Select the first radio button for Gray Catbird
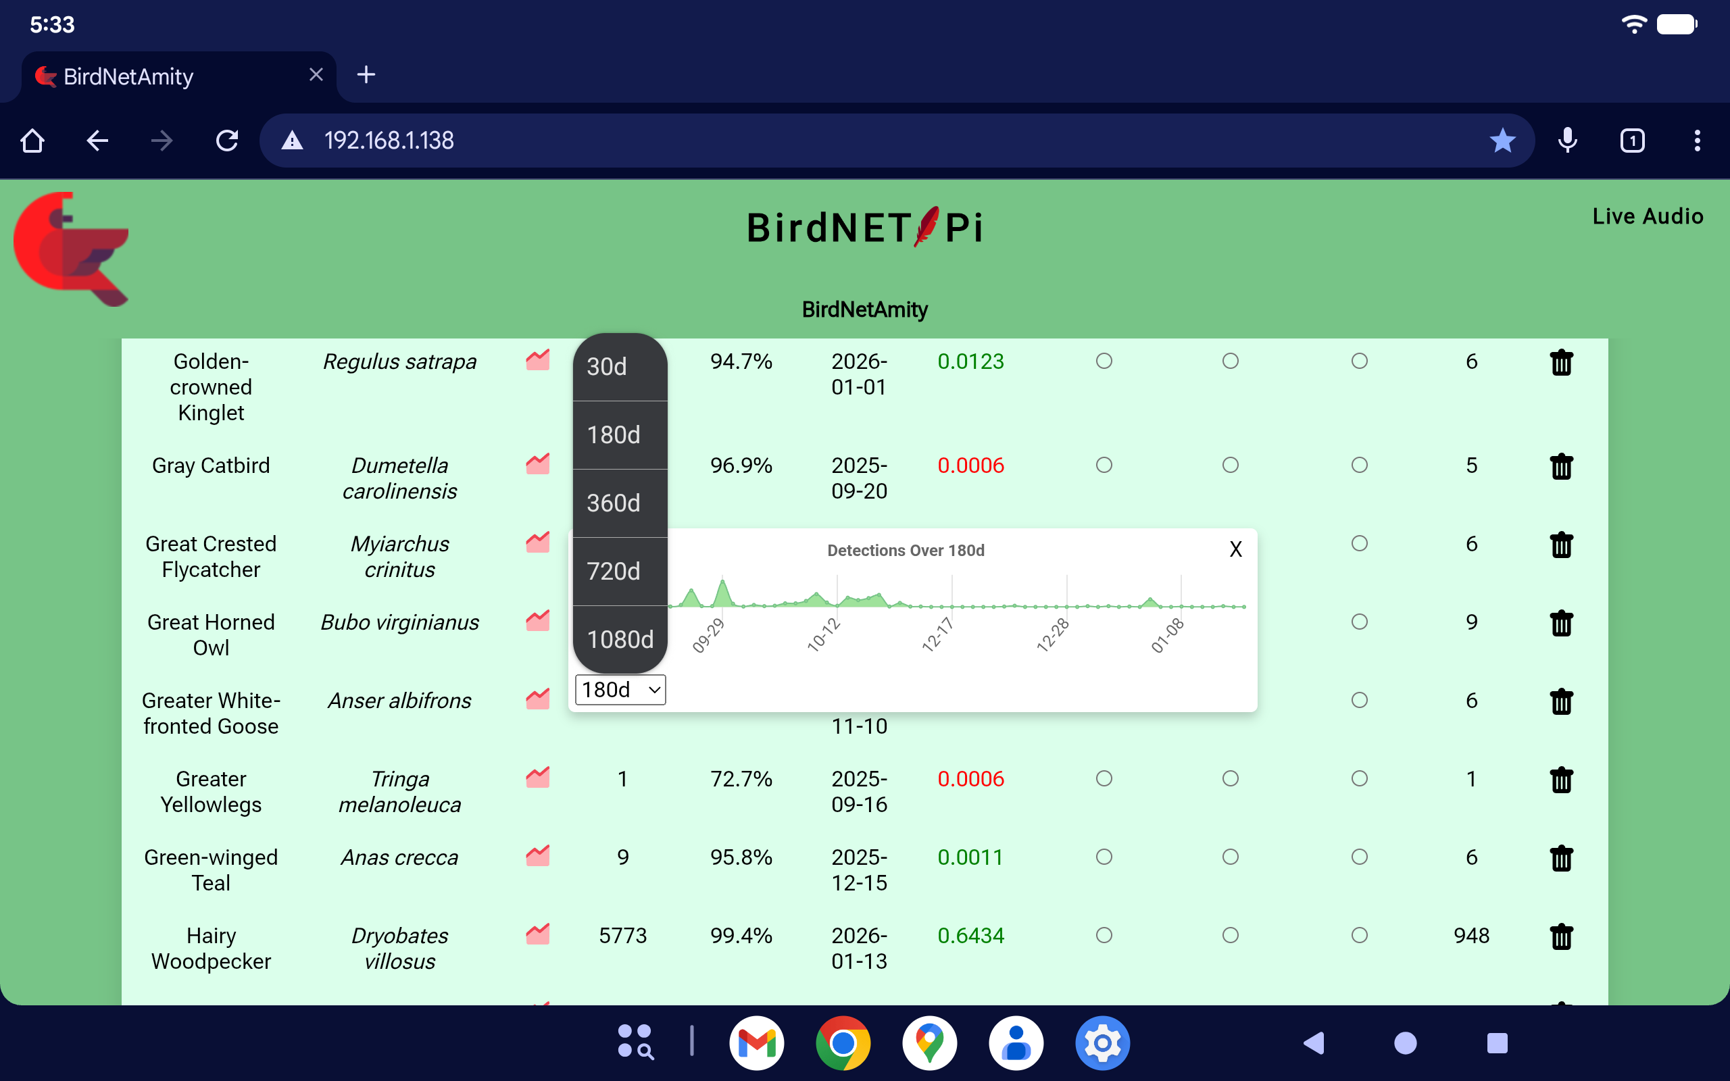 click(1104, 466)
